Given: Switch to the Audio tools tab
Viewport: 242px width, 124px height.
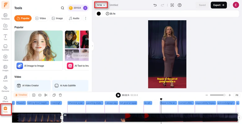Looking at the screenshot, I should [x=74, y=18].
